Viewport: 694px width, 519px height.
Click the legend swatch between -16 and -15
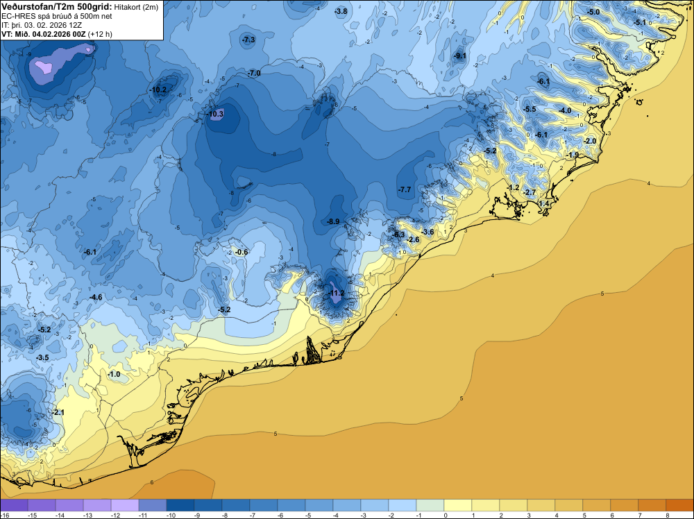[14, 505]
